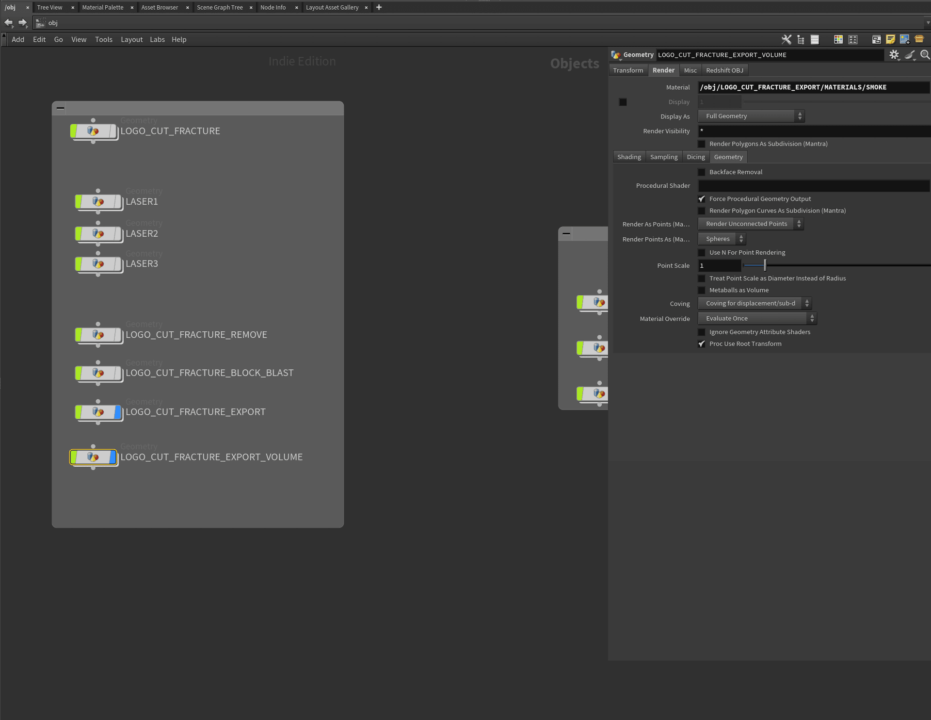Open the Go menu
931x720 pixels.
tap(58, 40)
